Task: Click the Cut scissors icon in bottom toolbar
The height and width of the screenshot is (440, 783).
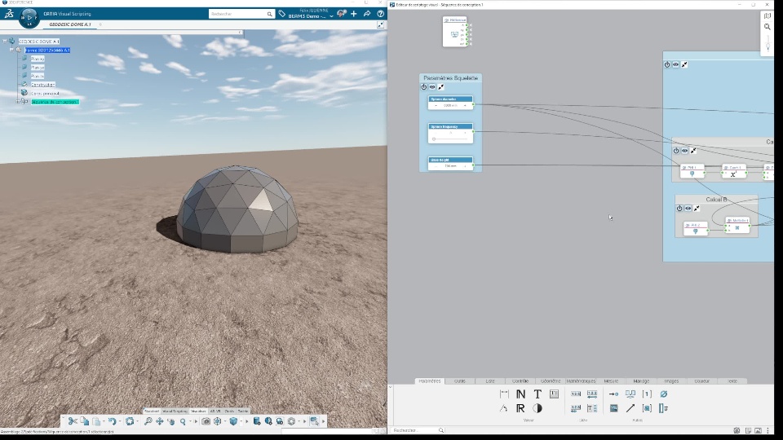Action: [73, 421]
